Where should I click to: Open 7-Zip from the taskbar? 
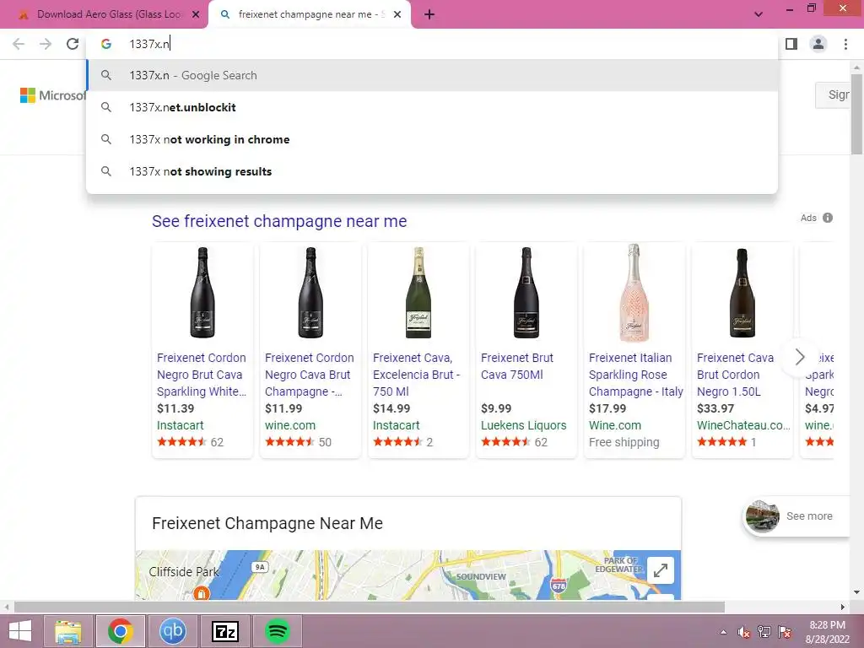click(224, 631)
